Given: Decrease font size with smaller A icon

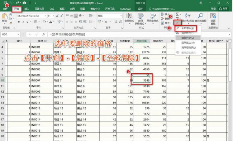Looking at the screenshot, I should click(x=62, y=16).
